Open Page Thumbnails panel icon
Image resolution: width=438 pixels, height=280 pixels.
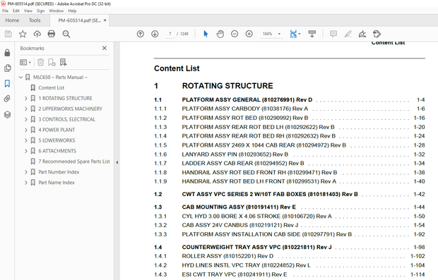pos(8,68)
